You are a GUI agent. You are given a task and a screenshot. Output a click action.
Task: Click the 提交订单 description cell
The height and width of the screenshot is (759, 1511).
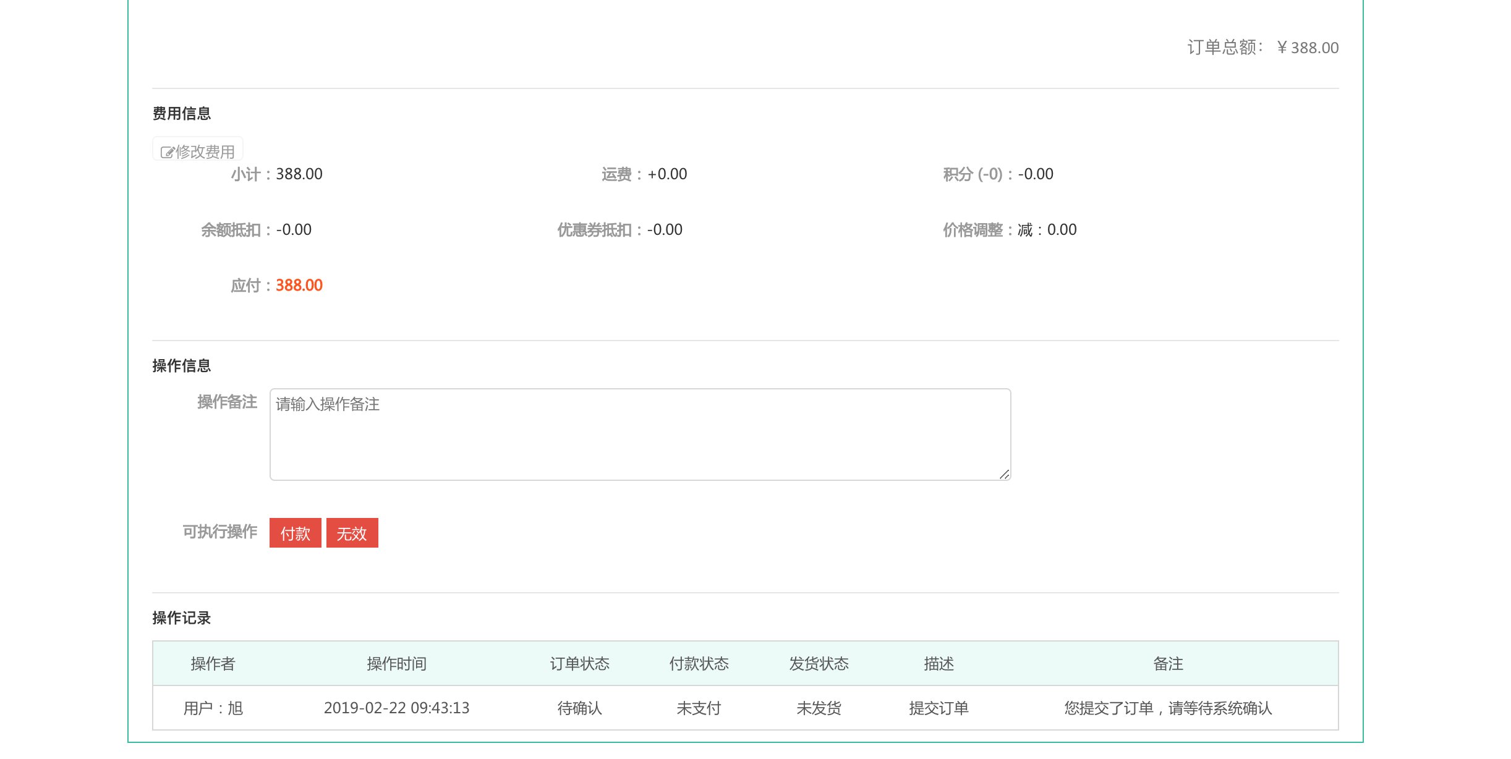[x=939, y=708]
